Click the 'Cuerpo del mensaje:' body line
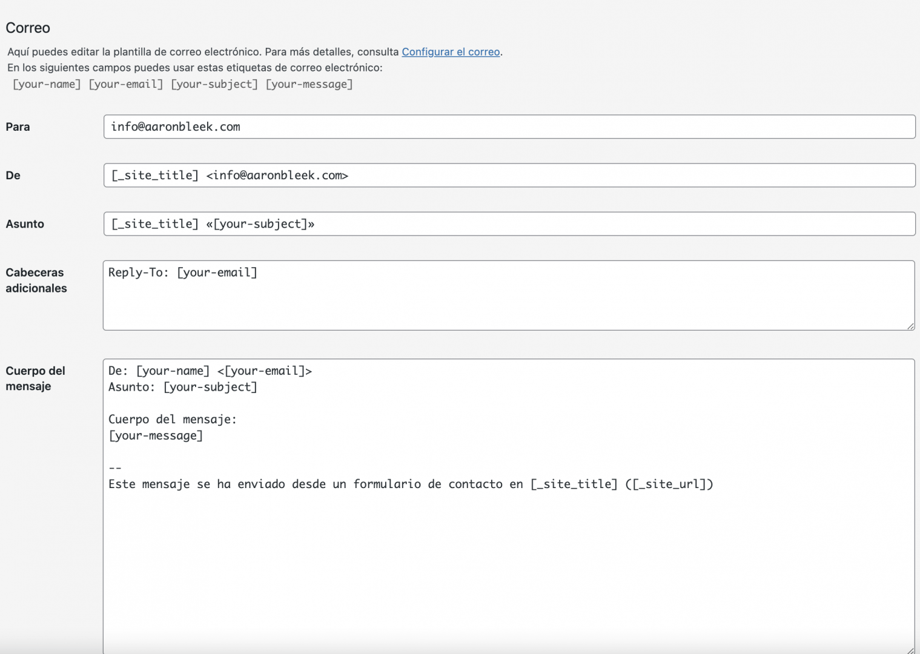Image resolution: width=920 pixels, height=654 pixels. 173,419
